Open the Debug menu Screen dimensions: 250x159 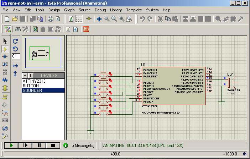tap(100, 10)
